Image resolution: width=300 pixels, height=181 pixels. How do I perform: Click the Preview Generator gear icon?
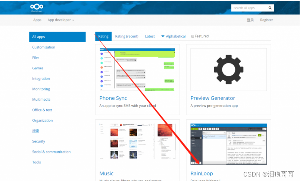click(228, 69)
